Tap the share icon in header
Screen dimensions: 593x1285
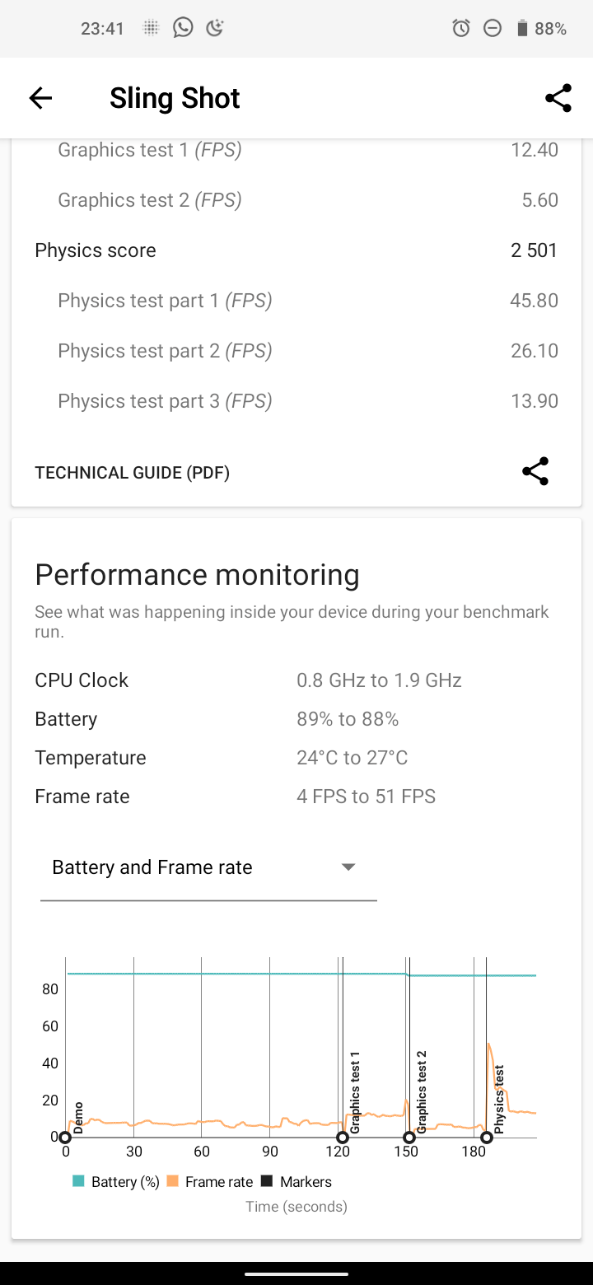coord(558,99)
